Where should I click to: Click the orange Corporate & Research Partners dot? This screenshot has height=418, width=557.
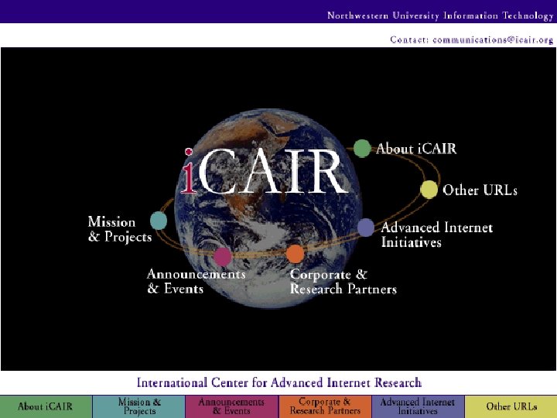click(x=296, y=254)
